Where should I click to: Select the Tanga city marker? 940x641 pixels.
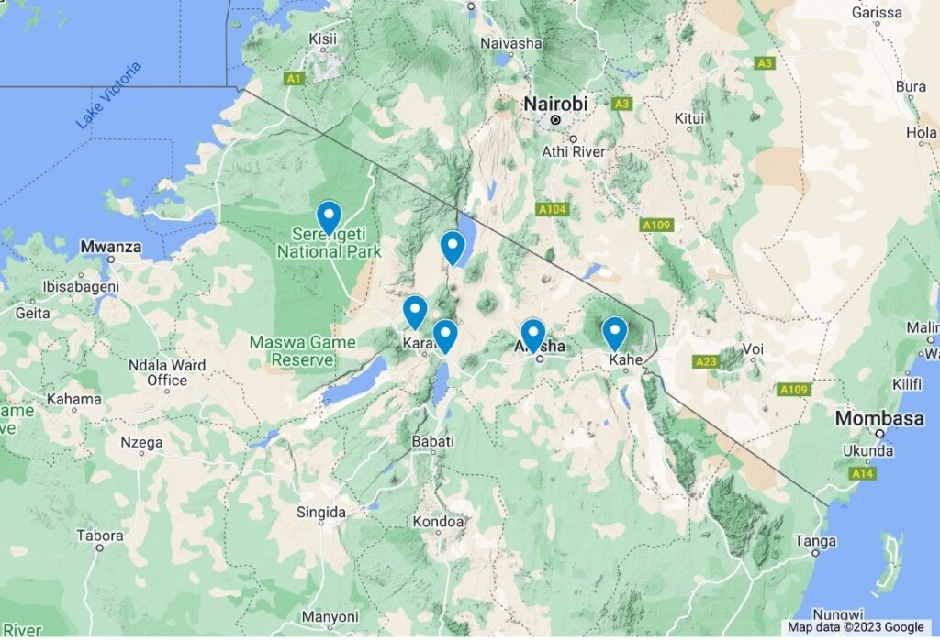click(815, 553)
